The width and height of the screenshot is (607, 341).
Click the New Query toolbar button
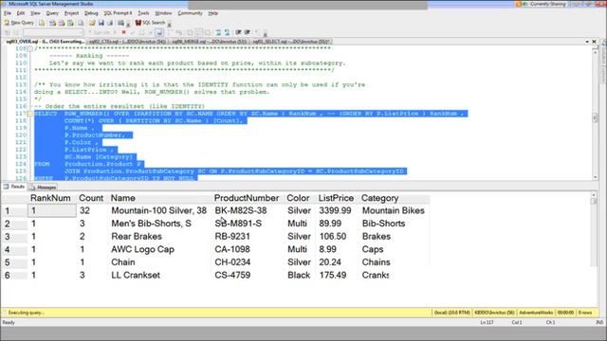click(x=19, y=23)
